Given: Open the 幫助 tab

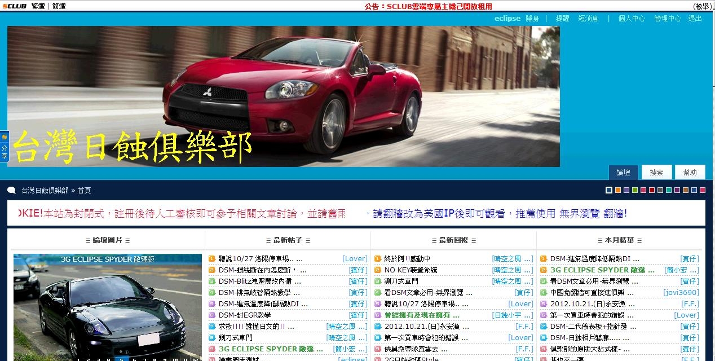Looking at the screenshot, I should 690,173.
